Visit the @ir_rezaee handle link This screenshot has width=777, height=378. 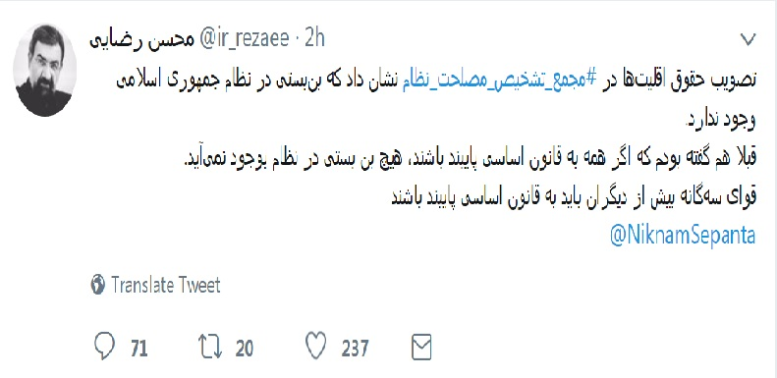[244, 38]
